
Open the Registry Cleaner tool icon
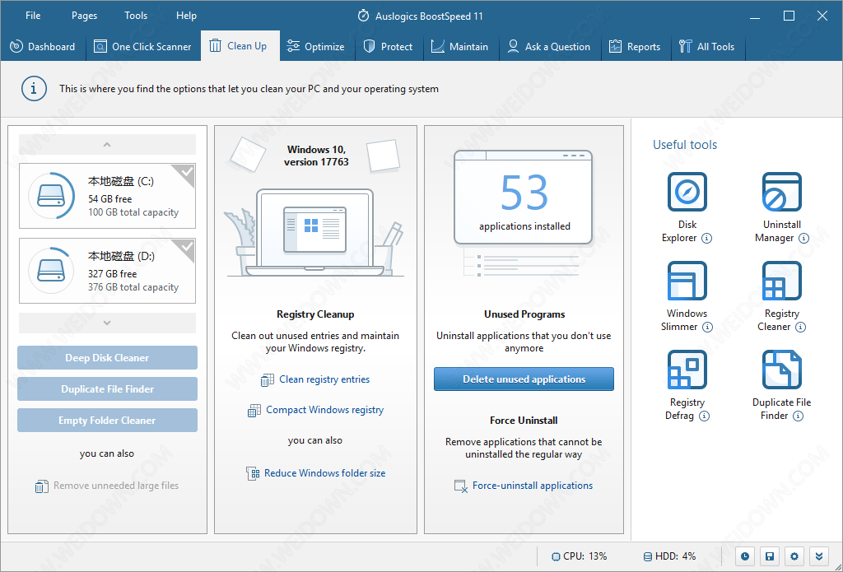click(x=782, y=281)
